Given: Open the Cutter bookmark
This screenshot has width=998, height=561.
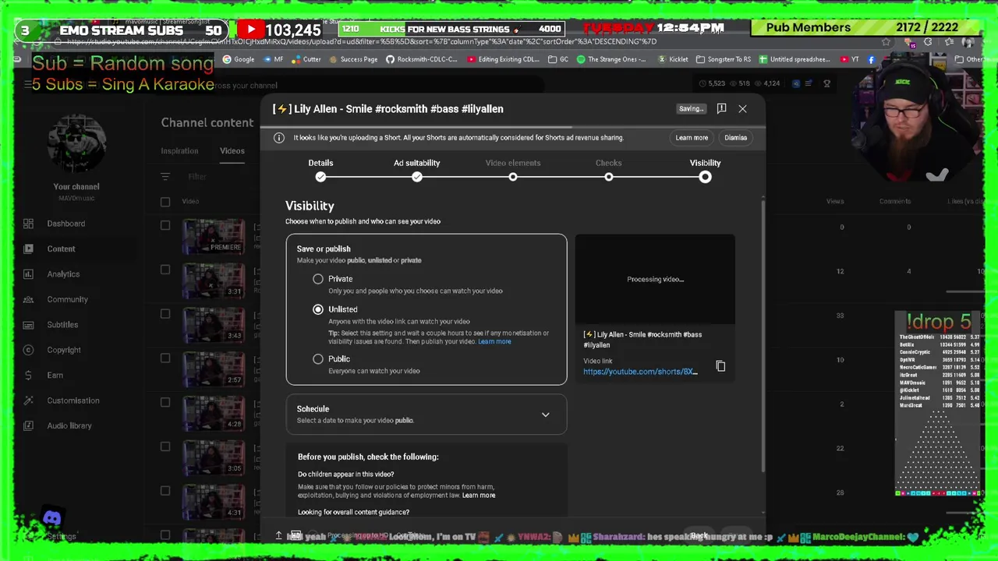Looking at the screenshot, I should click(x=306, y=59).
